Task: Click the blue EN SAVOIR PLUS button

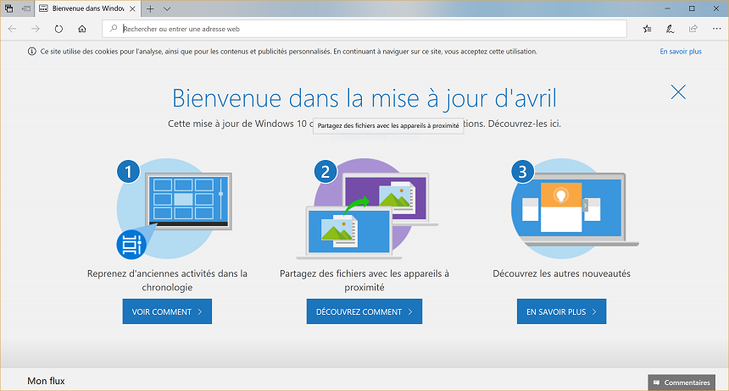Action: 562,311
